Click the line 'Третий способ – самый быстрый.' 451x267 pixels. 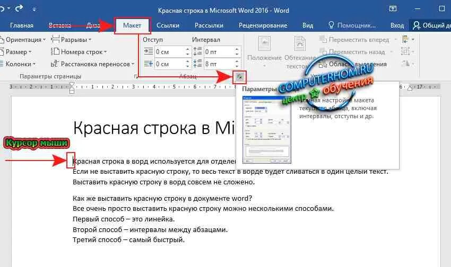coord(128,240)
